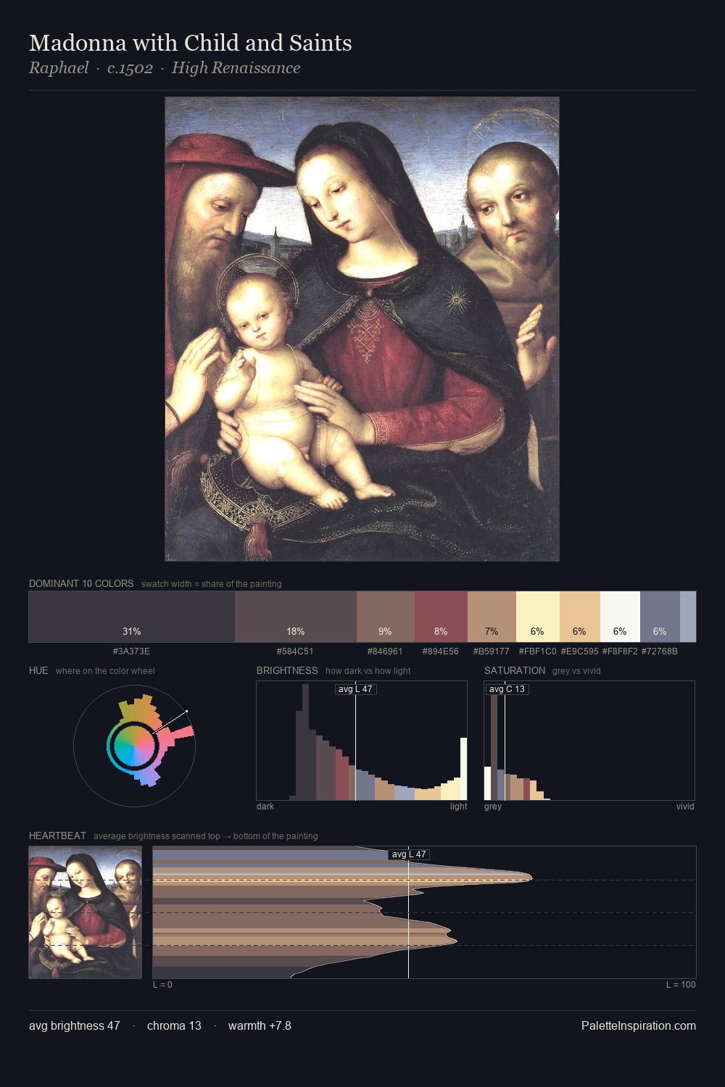
Task: Click the HUE section heading
Action: pyautogui.click(x=38, y=670)
